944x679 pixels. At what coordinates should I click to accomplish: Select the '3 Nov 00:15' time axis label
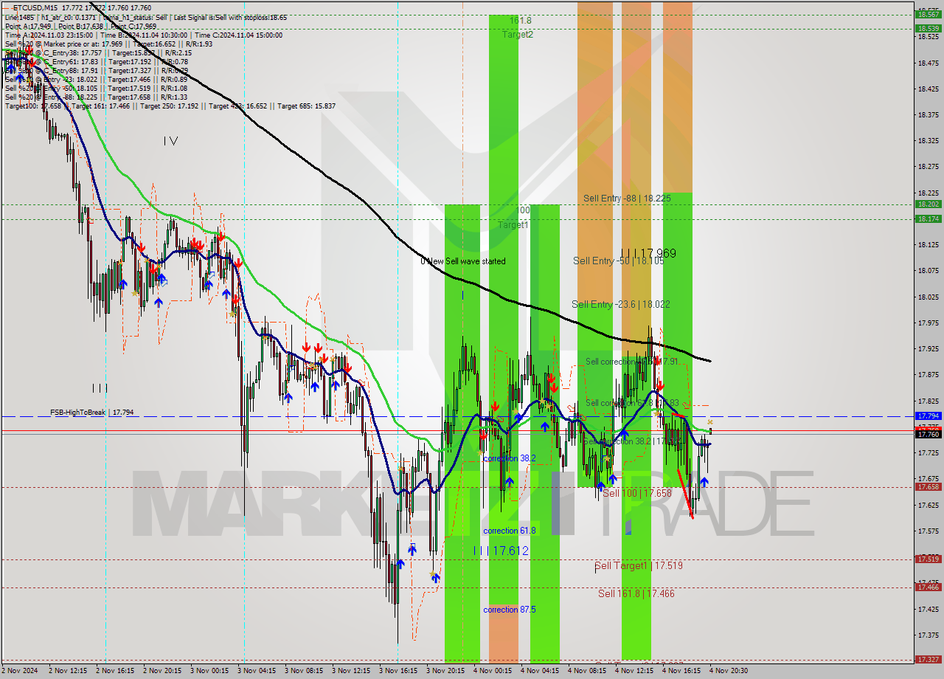210,671
